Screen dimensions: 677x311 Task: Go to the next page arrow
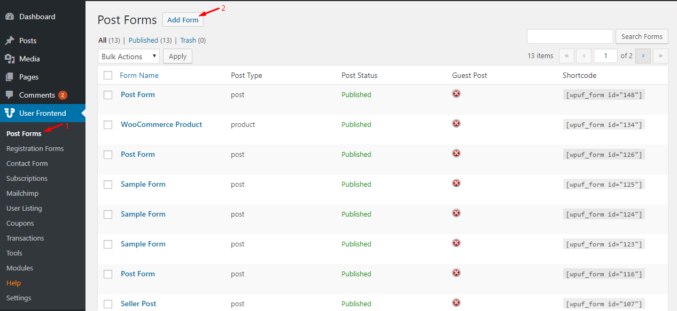[643, 55]
